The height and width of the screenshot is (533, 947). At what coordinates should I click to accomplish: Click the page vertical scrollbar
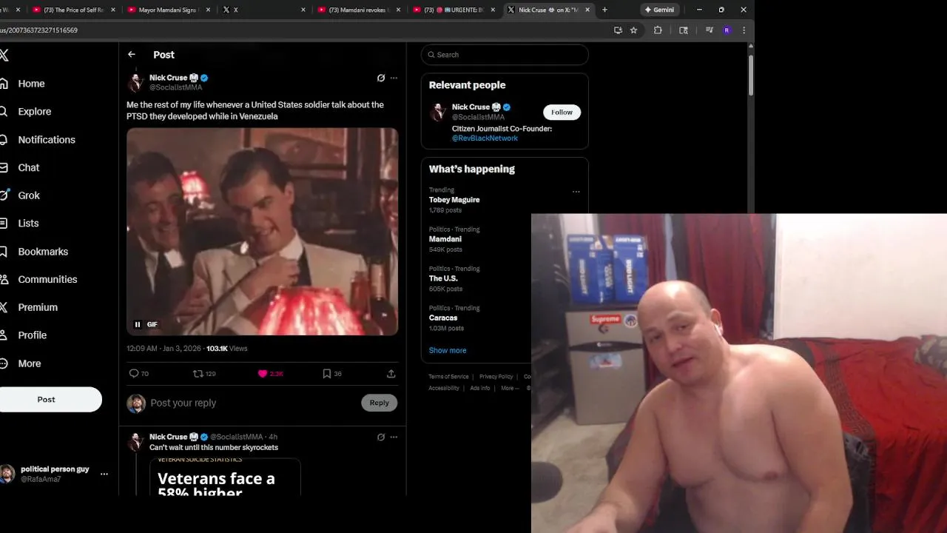750,74
